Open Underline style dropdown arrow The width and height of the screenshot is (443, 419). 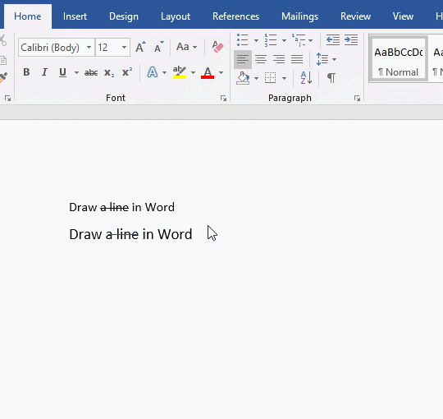coord(76,73)
